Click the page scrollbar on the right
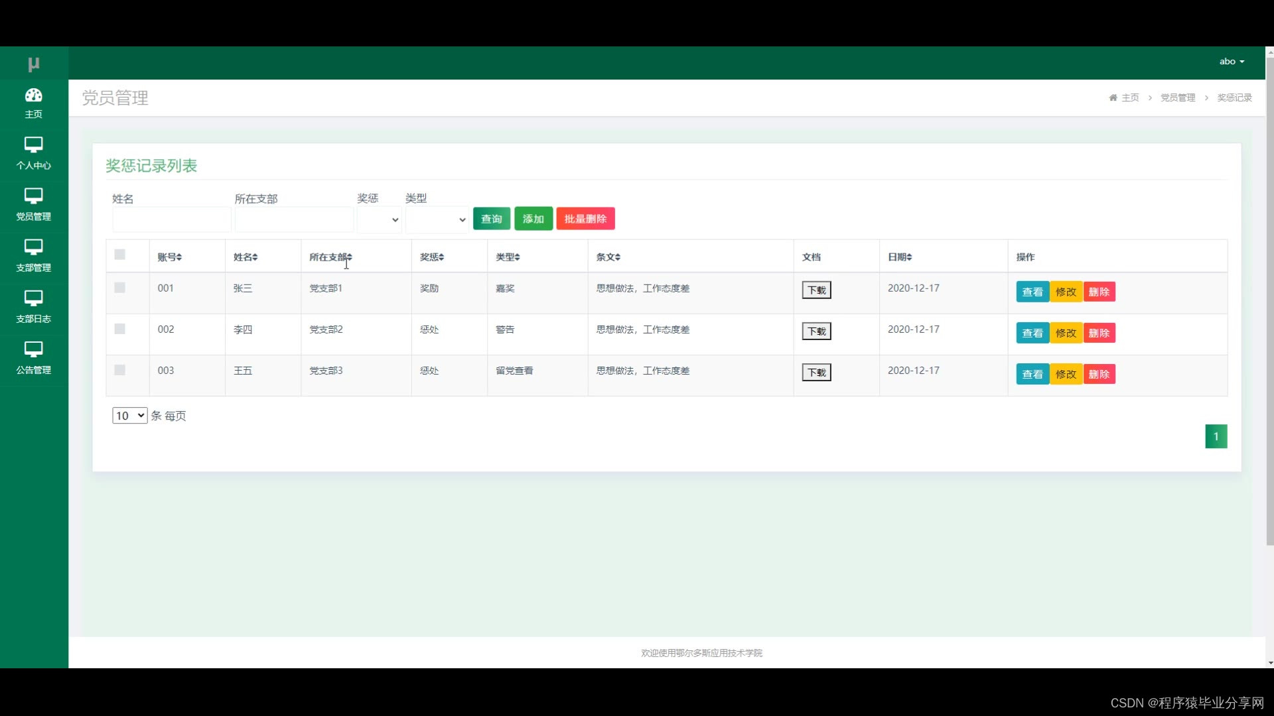This screenshot has height=716, width=1274. [1269, 298]
